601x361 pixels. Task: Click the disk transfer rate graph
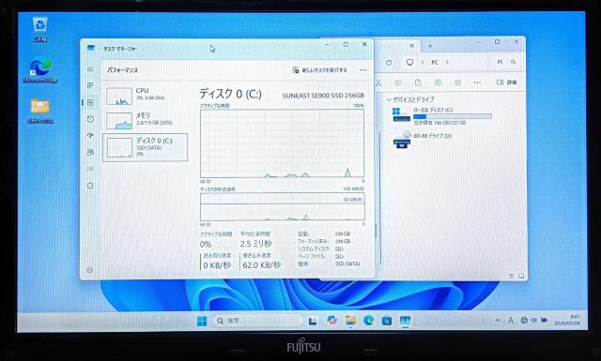(x=282, y=206)
